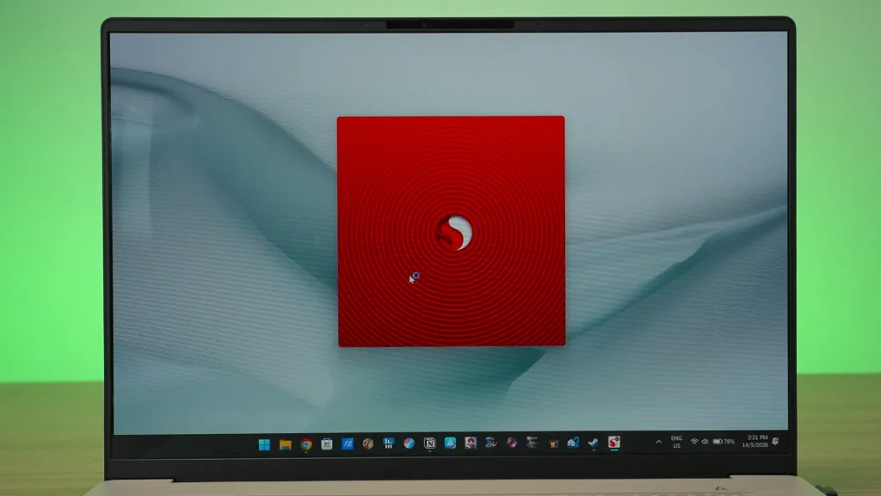Click the Snapdragon logo on red splash
Image resolution: width=881 pixels, height=496 pixels.
click(x=454, y=232)
